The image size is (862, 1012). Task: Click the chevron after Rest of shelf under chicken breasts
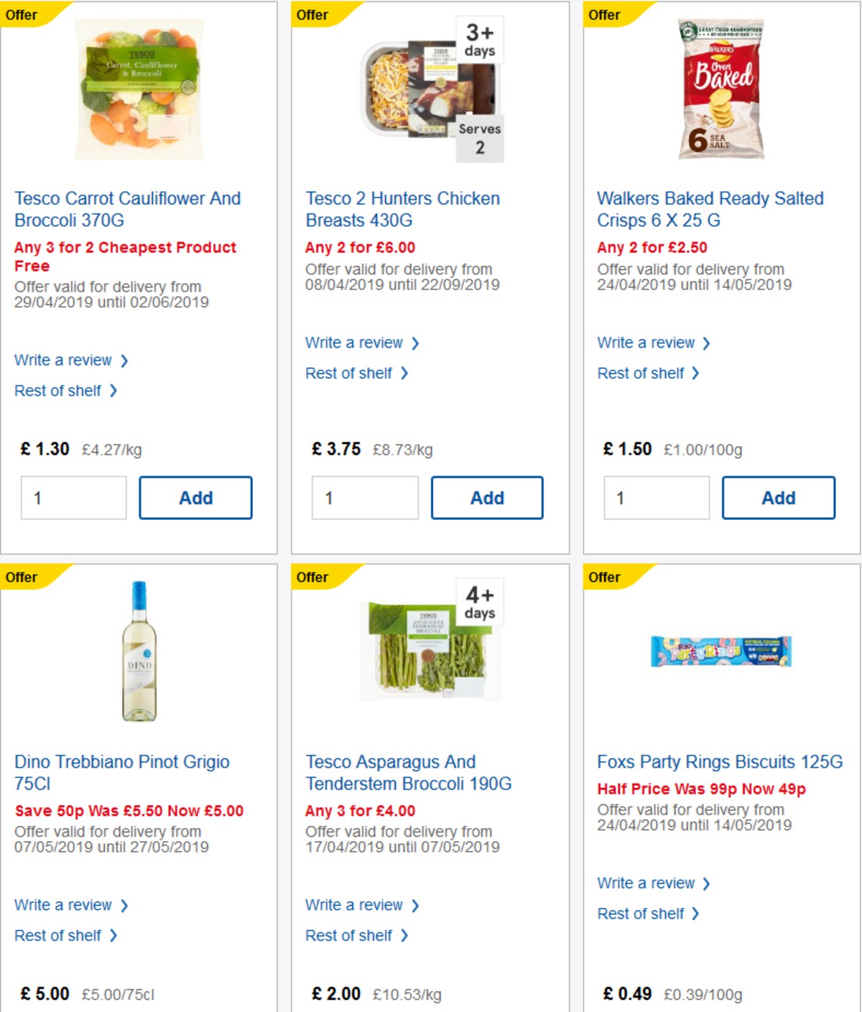pyautogui.click(x=404, y=373)
